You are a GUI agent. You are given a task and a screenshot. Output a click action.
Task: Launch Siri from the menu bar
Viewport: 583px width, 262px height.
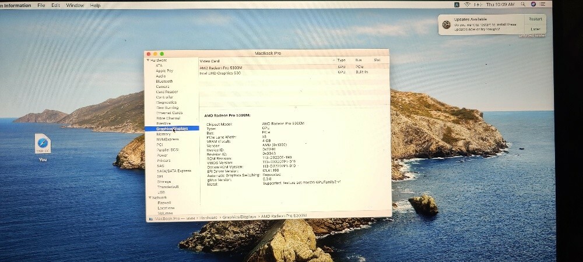pos(533,5)
